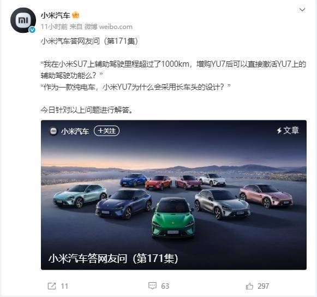The image size is (317, 297).
Task: Like the post with thumbs-up icon
Action: (x=249, y=286)
